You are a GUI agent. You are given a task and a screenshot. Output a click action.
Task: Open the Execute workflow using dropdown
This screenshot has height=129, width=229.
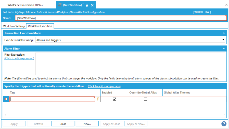[x=130, y=40]
